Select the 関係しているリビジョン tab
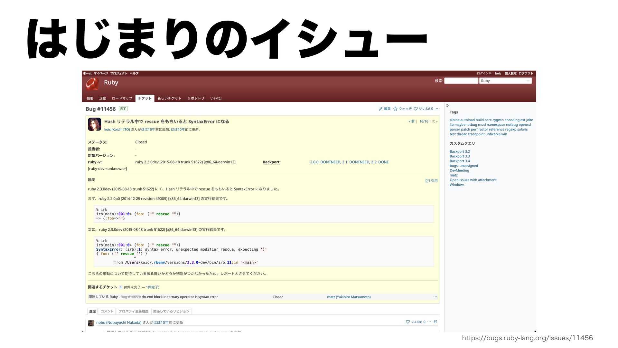 (171, 311)
